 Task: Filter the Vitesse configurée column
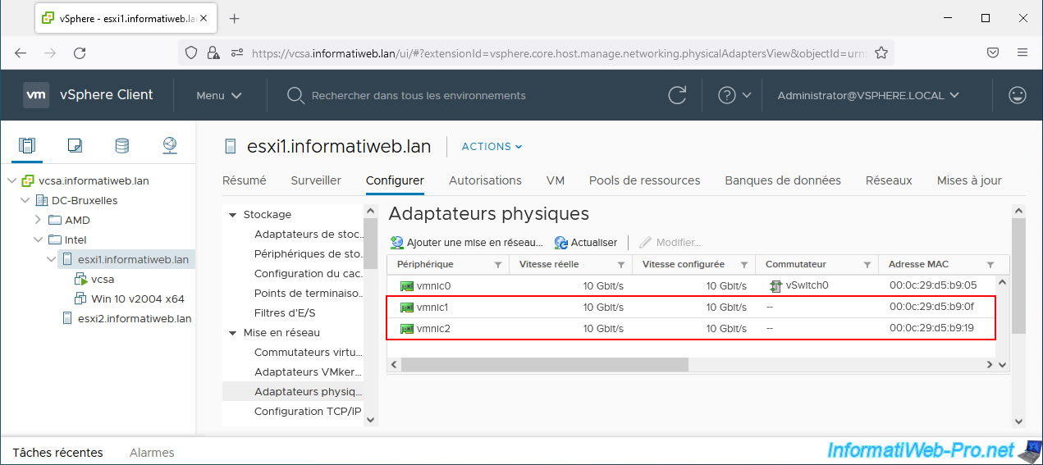pos(744,265)
